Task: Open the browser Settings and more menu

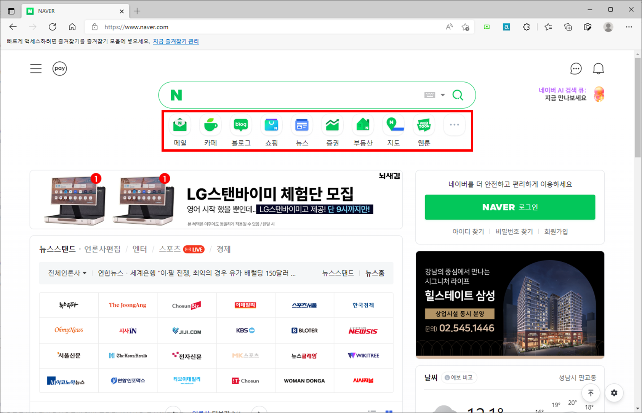Action: click(629, 27)
